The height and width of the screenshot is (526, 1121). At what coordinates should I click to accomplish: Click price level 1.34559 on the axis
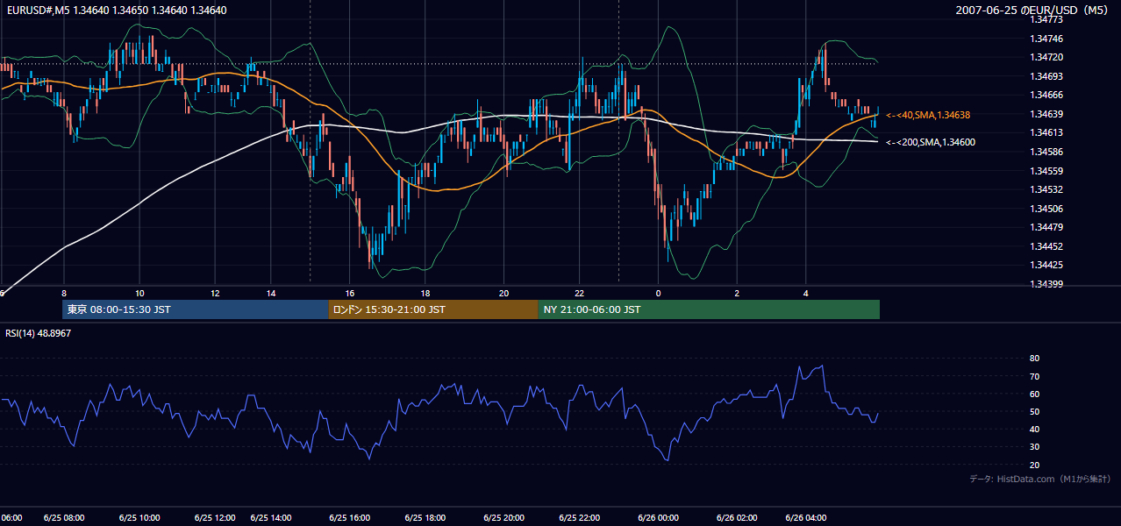(1047, 171)
